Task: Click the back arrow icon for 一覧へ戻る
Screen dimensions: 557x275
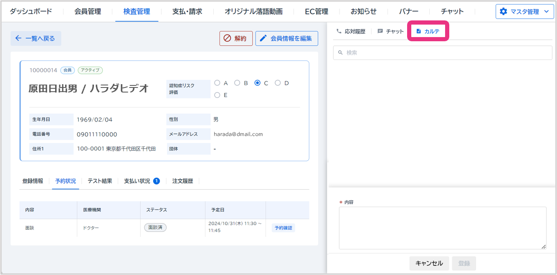Action: point(18,38)
